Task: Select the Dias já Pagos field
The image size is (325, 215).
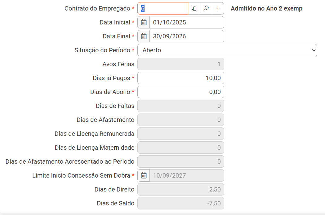Action: tap(180, 78)
